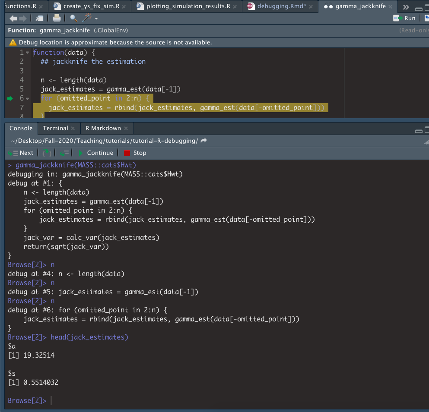The width and height of the screenshot is (429, 412).
Task: Click the 'n <- length(data)' code line
Action: click(73, 80)
